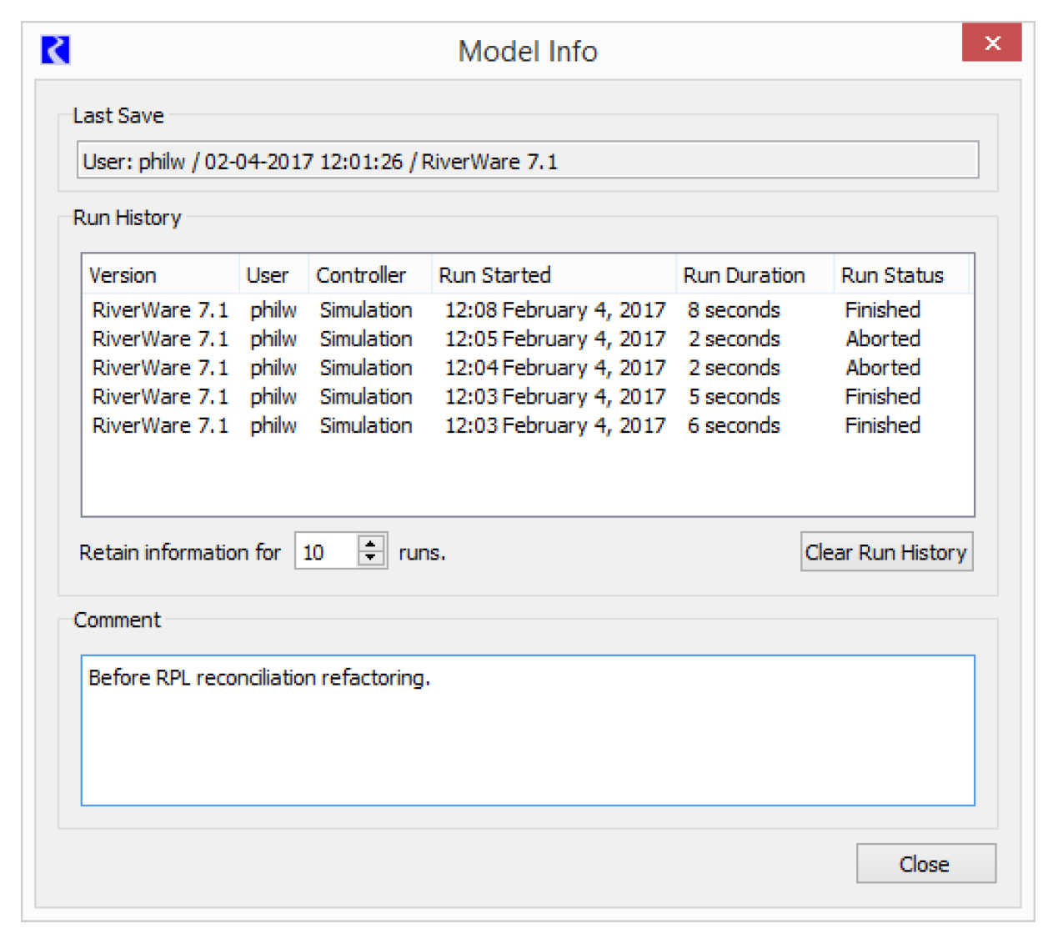Viewport: 1053px width, 949px height.
Task: Click the Close button at bottom
Action: pos(925,863)
